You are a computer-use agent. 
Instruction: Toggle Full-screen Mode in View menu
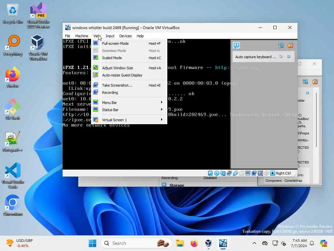click(129, 43)
